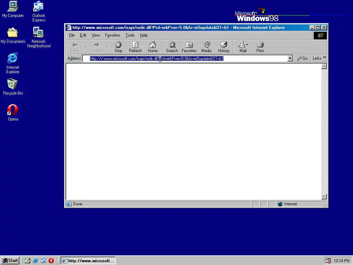
Task: Minimize the Internet Explorer window
Action: click(x=312, y=28)
